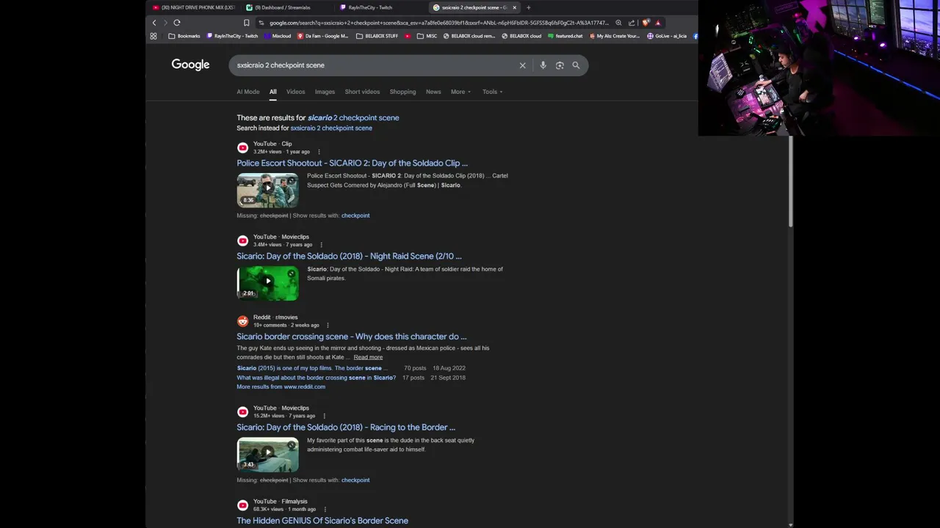The height and width of the screenshot is (528, 940).
Task: Expand the More dropdown in search tabs
Action: tap(460, 92)
